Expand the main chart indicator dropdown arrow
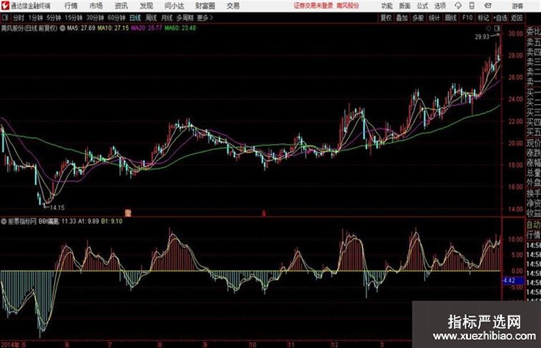This screenshot has height=348, width=541. click(x=62, y=28)
